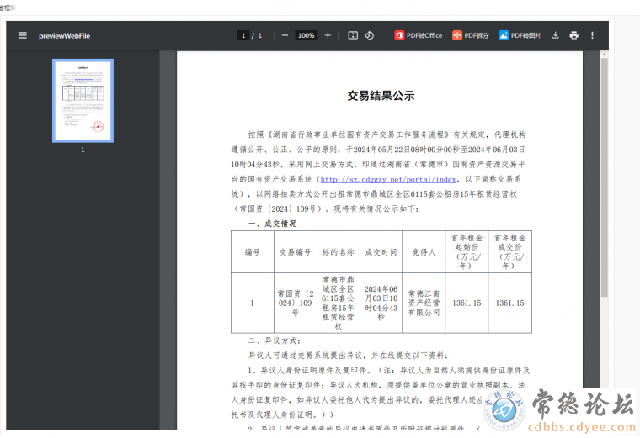640x438 pixels.
Task: Click the previewWebFile document title
Action: coord(64,35)
